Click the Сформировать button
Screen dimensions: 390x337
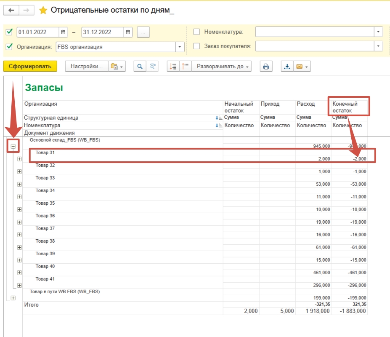point(30,67)
